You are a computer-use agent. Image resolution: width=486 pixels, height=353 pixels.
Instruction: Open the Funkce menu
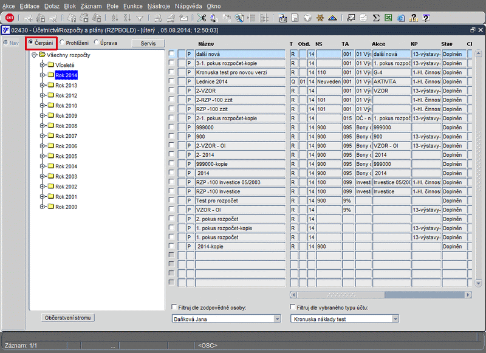[x=133, y=6]
